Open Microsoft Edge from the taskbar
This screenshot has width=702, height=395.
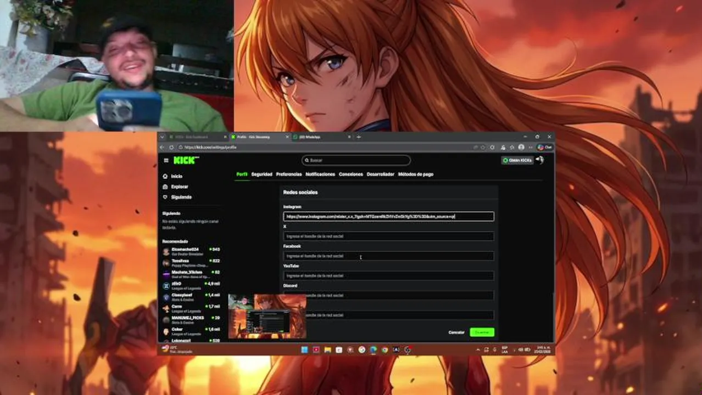point(373,349)
